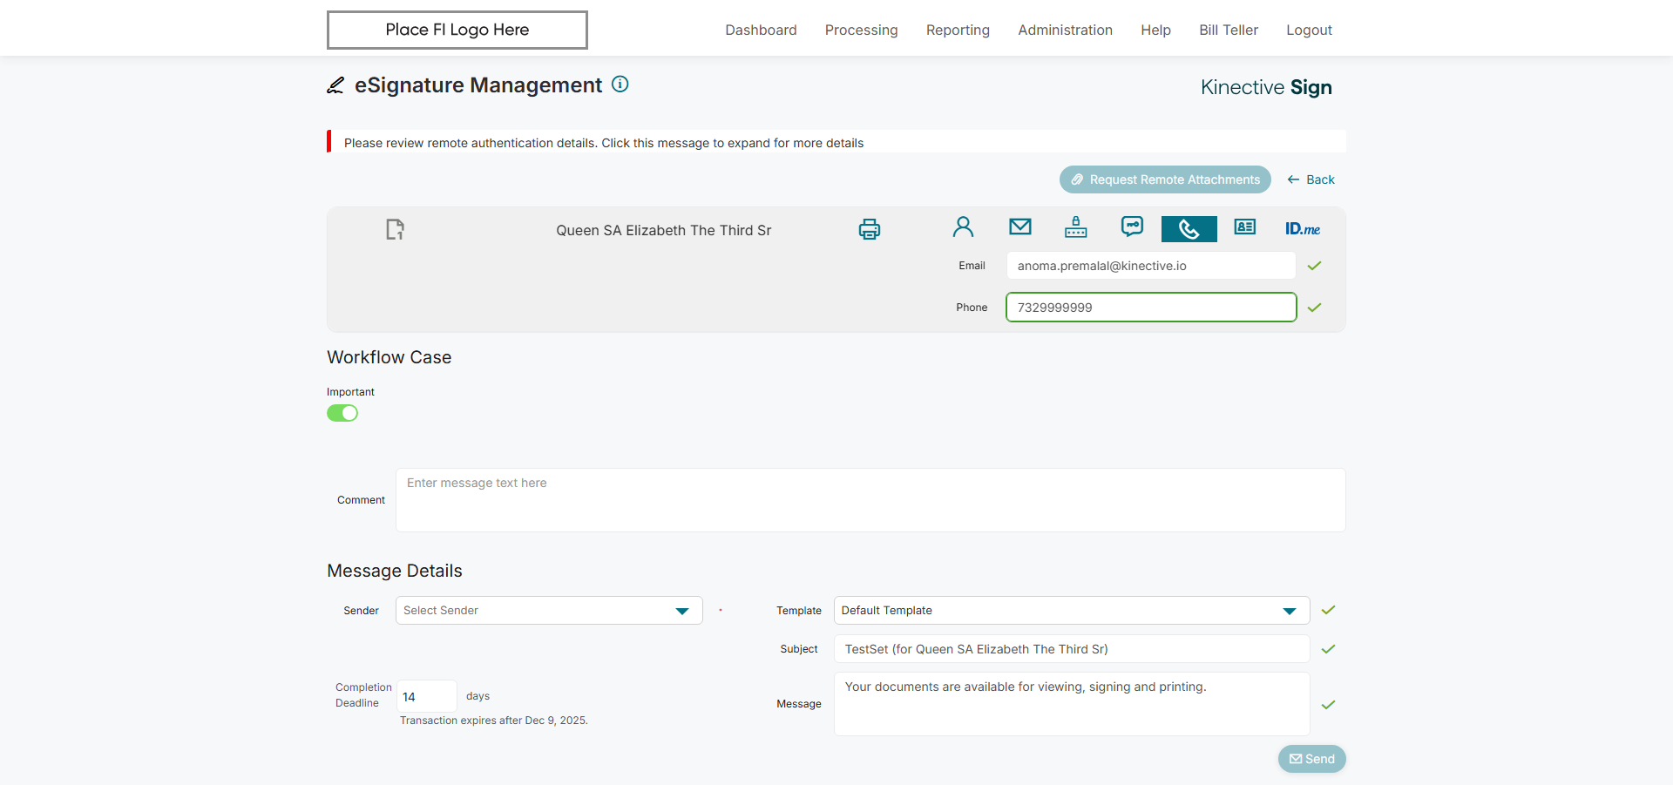This screenshot has width=1673, height=785.
Task: Click the green checkmark beside Phone field
Action: [x=1315, y=308]
